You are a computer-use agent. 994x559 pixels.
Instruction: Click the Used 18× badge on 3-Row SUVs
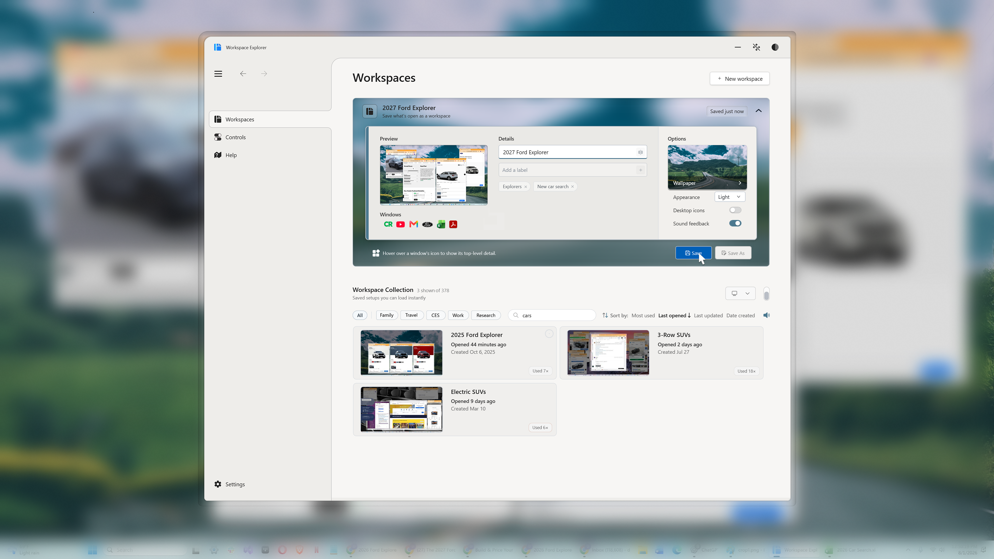coord(746,371)
